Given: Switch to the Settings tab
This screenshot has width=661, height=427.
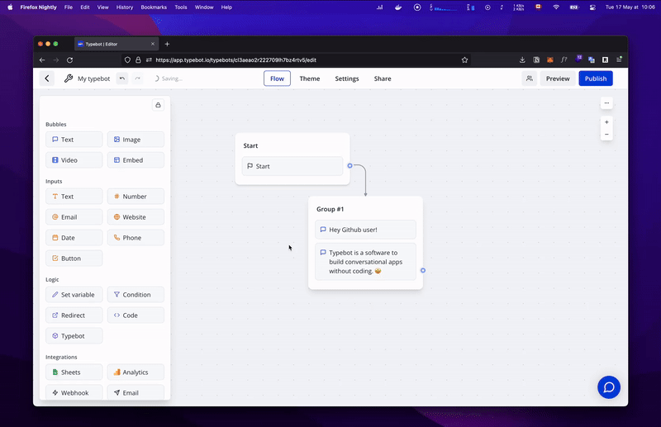Looking at the screenshot, I should [346, 78].
